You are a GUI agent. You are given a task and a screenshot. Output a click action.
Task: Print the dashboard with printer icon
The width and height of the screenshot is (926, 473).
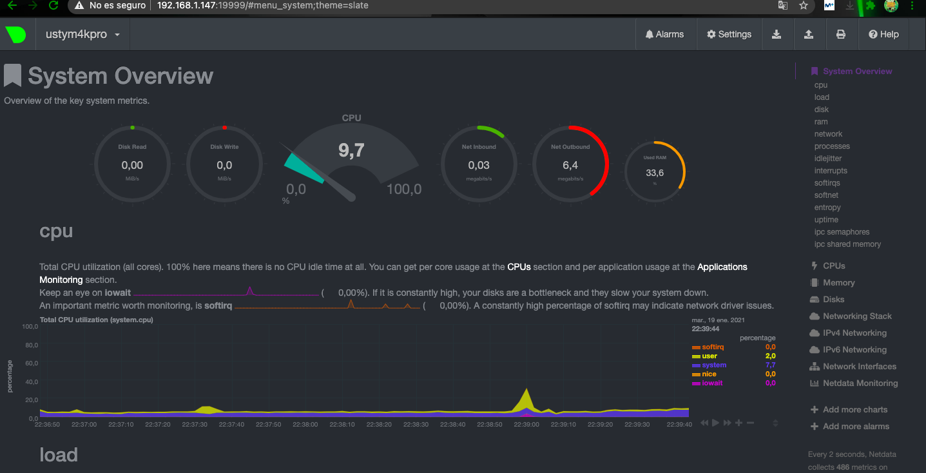(840, 35)
